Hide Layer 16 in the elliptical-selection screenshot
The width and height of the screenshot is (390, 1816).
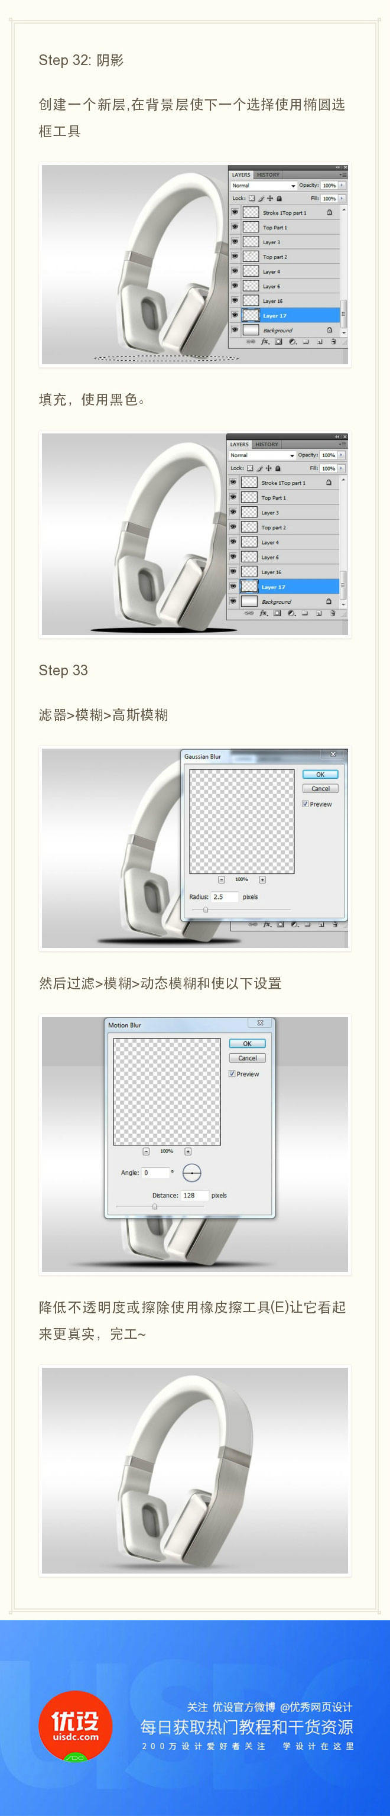[235, 300]
